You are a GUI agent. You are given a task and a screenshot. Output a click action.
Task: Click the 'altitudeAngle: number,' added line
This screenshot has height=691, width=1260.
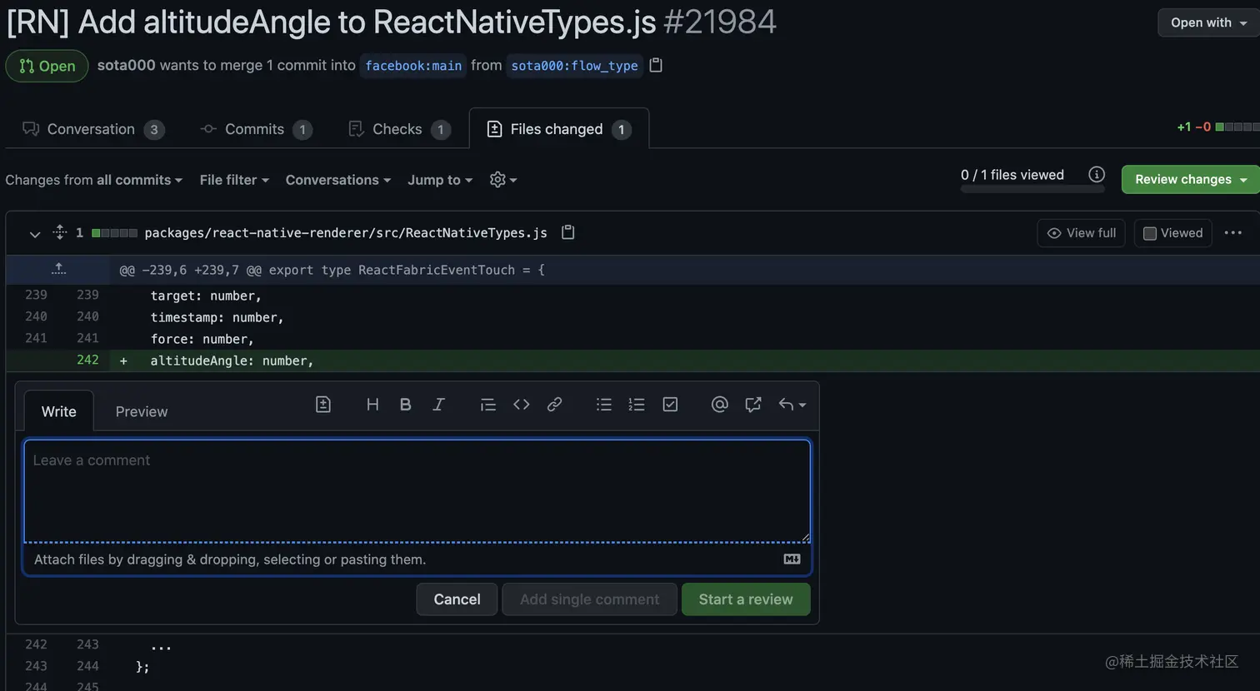point(232,360)
